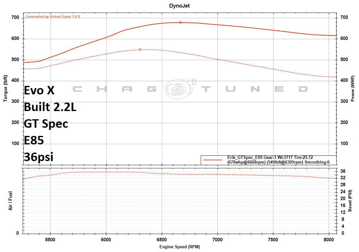359x252 pixels.
Task: Click the 500 label on the Power axis
Action: 344,59
